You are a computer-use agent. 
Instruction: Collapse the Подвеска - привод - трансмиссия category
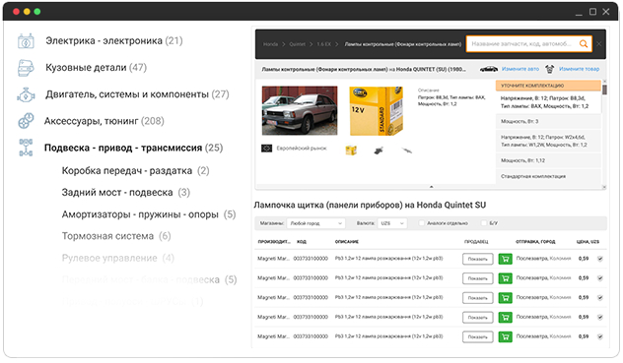(133, 148)
